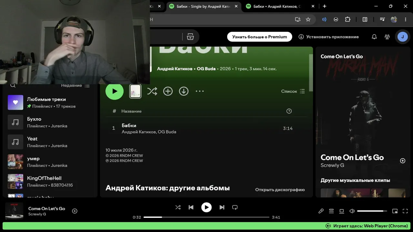
Task: Mute the volume with the speaker icon
Action: point(352,211)
